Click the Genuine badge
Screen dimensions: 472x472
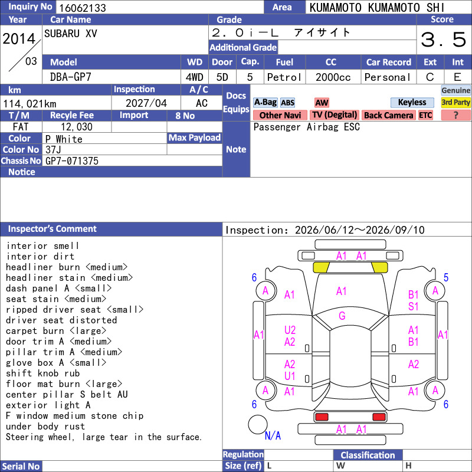click(x=455, y=90)
